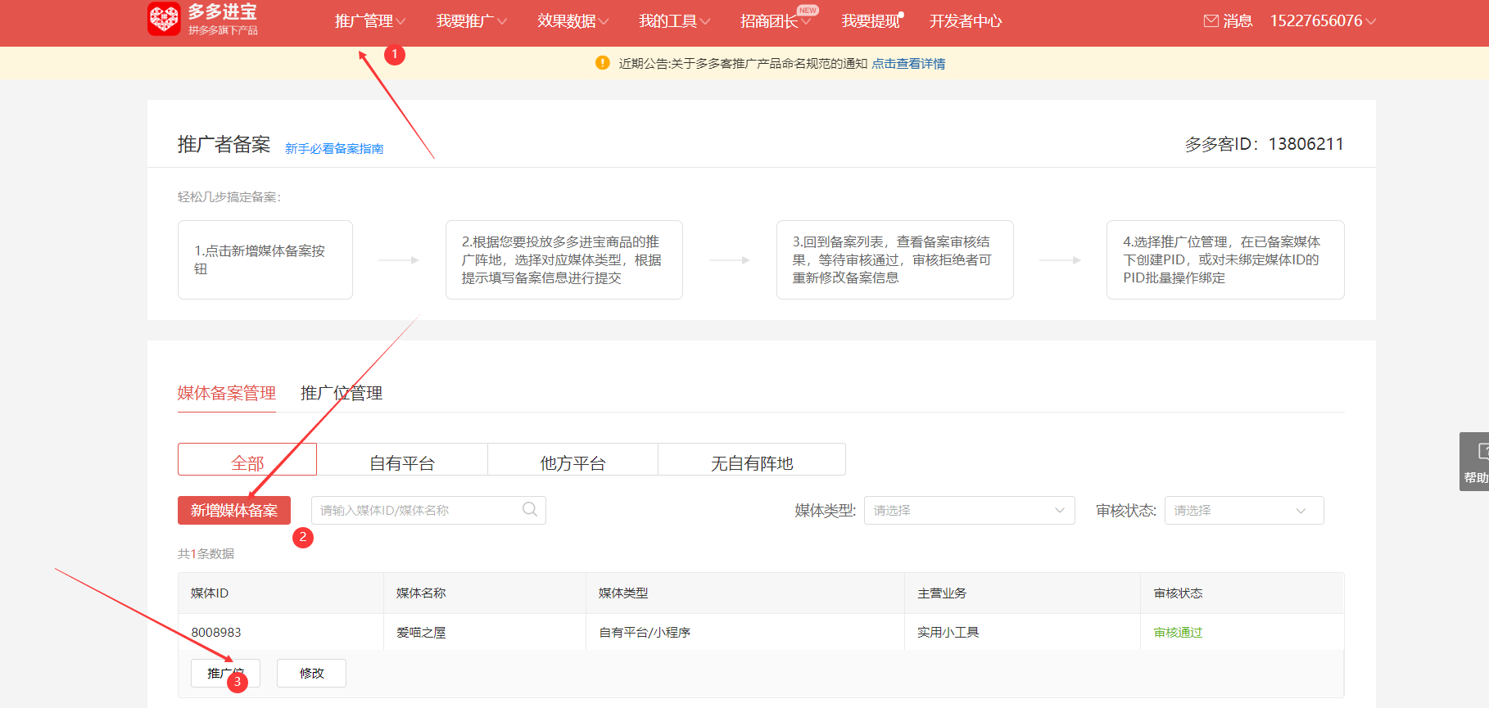Viewport: 1489px width, 708px height.
Task: Open the 我要提现 menu item
Action: [x=871, y=21]
